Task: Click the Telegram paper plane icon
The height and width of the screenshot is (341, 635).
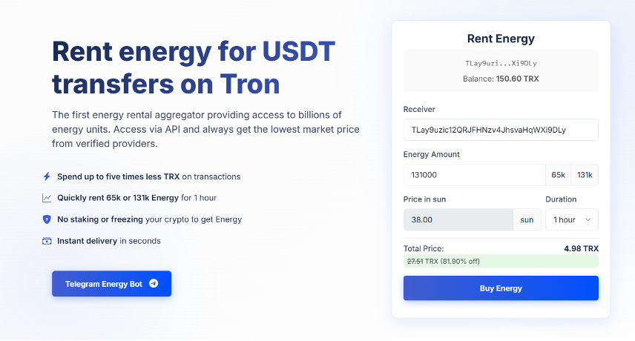Action: pos(154,283)
